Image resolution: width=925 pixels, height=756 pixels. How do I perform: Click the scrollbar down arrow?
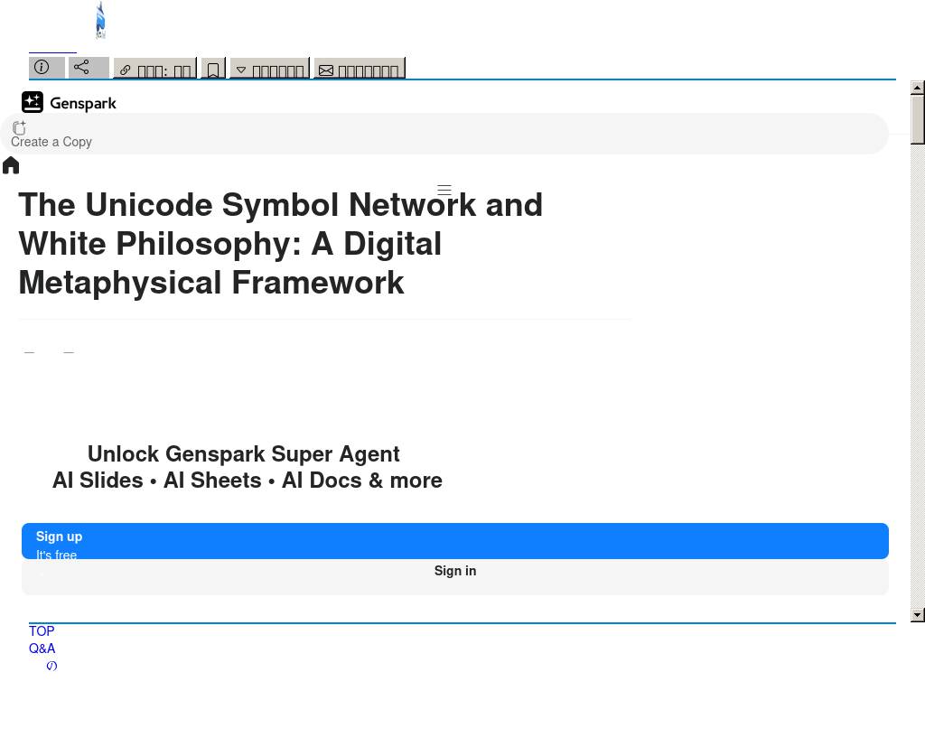click(918, 615)
